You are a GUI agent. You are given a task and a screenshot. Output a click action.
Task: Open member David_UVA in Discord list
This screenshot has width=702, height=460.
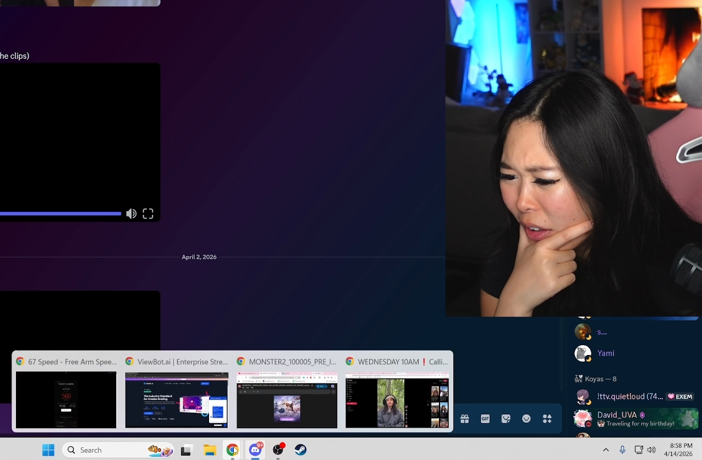636,419
